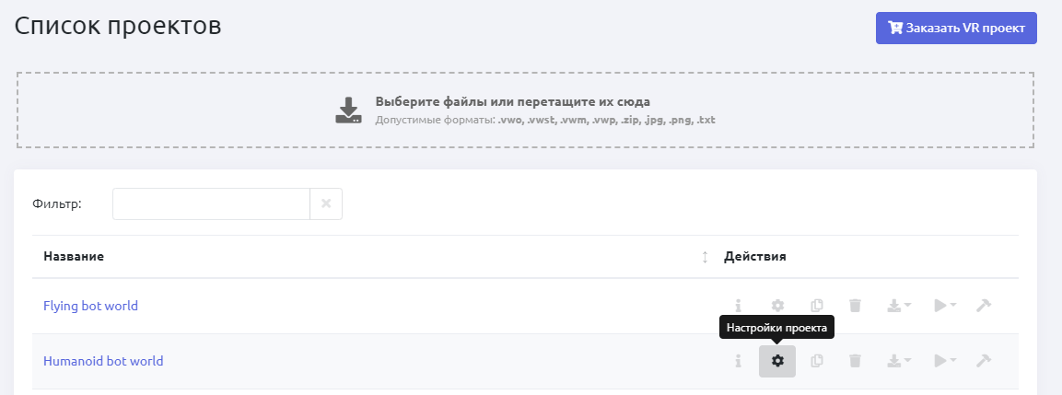Trash the Humanoid bot world project

tap(855, 361)
